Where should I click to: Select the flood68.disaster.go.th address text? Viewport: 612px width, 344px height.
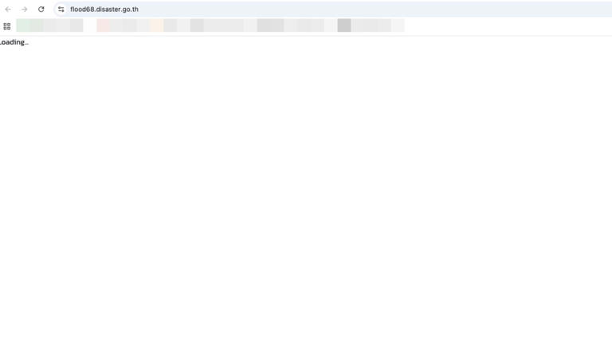tap(104, 10)
